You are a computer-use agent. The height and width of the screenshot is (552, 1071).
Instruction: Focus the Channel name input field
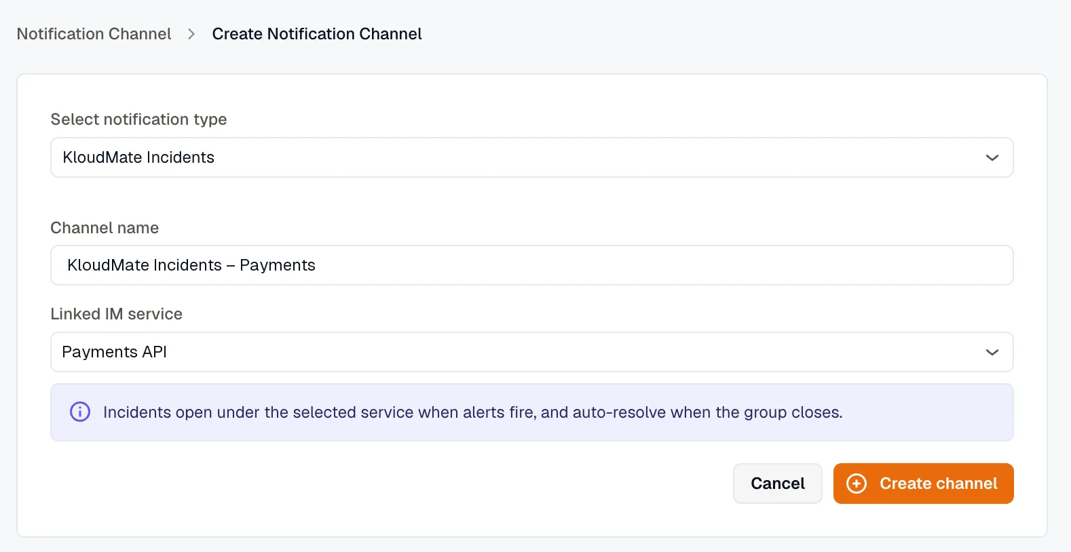pyautogui.click(x=532, y=265)
